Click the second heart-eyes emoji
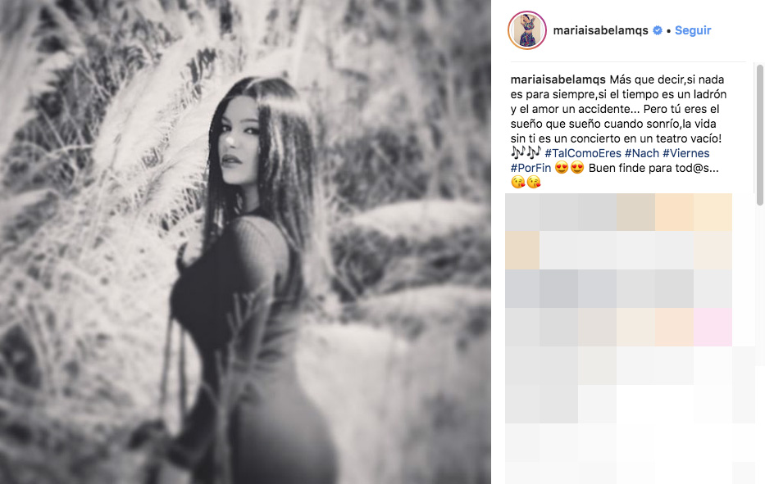Viewport: 765px width, 484px height. [577, 168]
